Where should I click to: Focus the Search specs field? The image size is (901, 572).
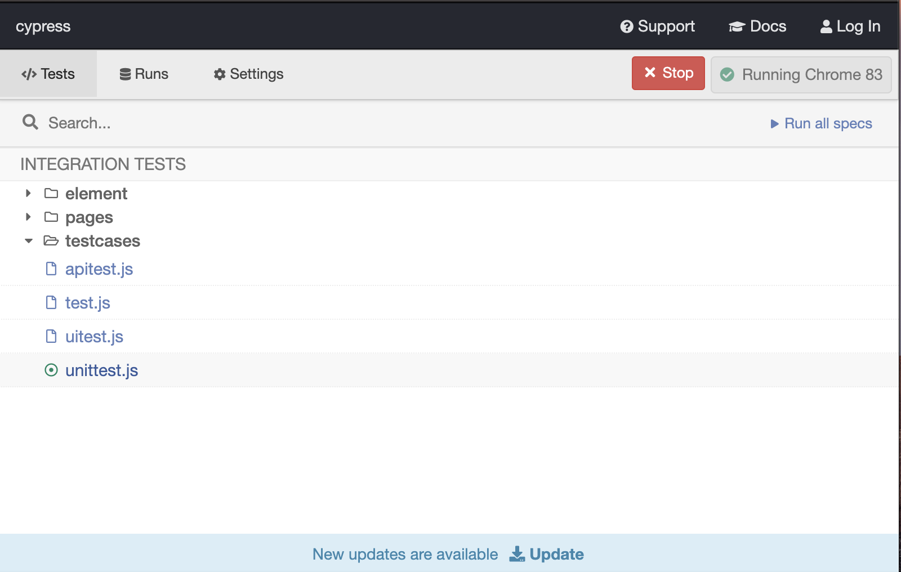[394, 123]
